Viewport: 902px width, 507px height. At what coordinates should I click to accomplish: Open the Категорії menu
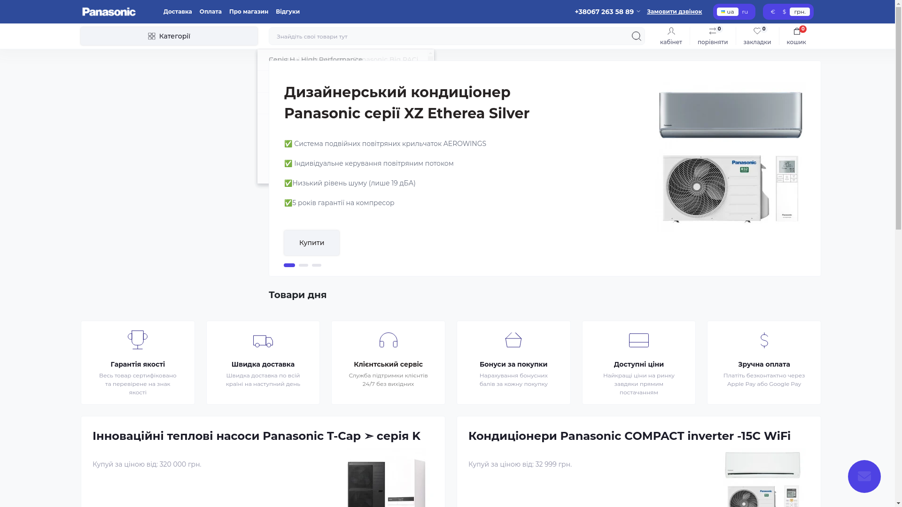click(169, 36)
